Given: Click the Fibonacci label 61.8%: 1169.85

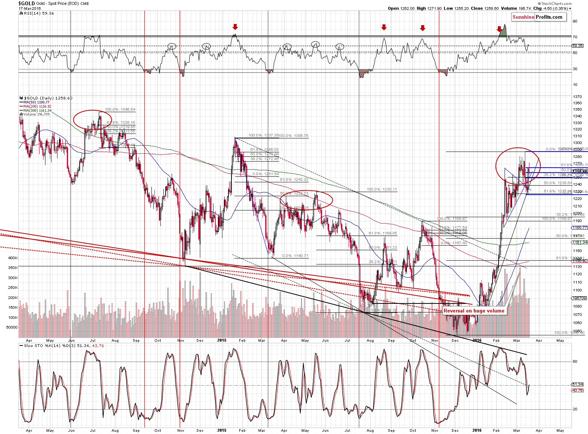Looking at the screenshot, I should [x=383, y=233].
